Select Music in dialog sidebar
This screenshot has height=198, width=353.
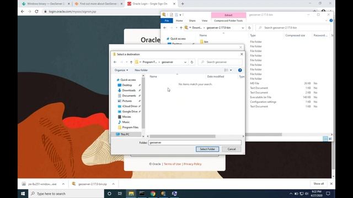126,122
